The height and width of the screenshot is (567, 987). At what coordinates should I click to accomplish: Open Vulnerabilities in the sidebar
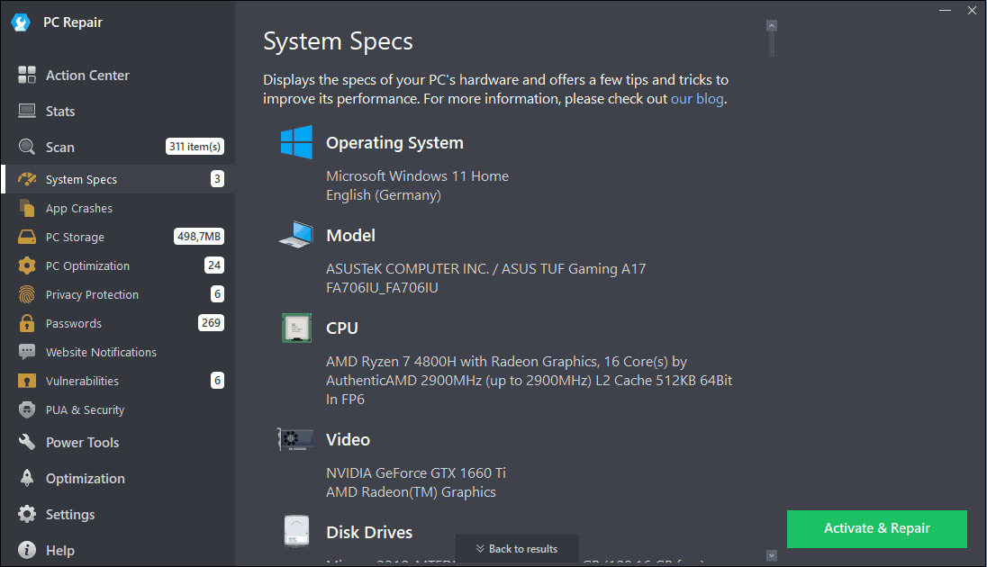click(x=118, y=381)
